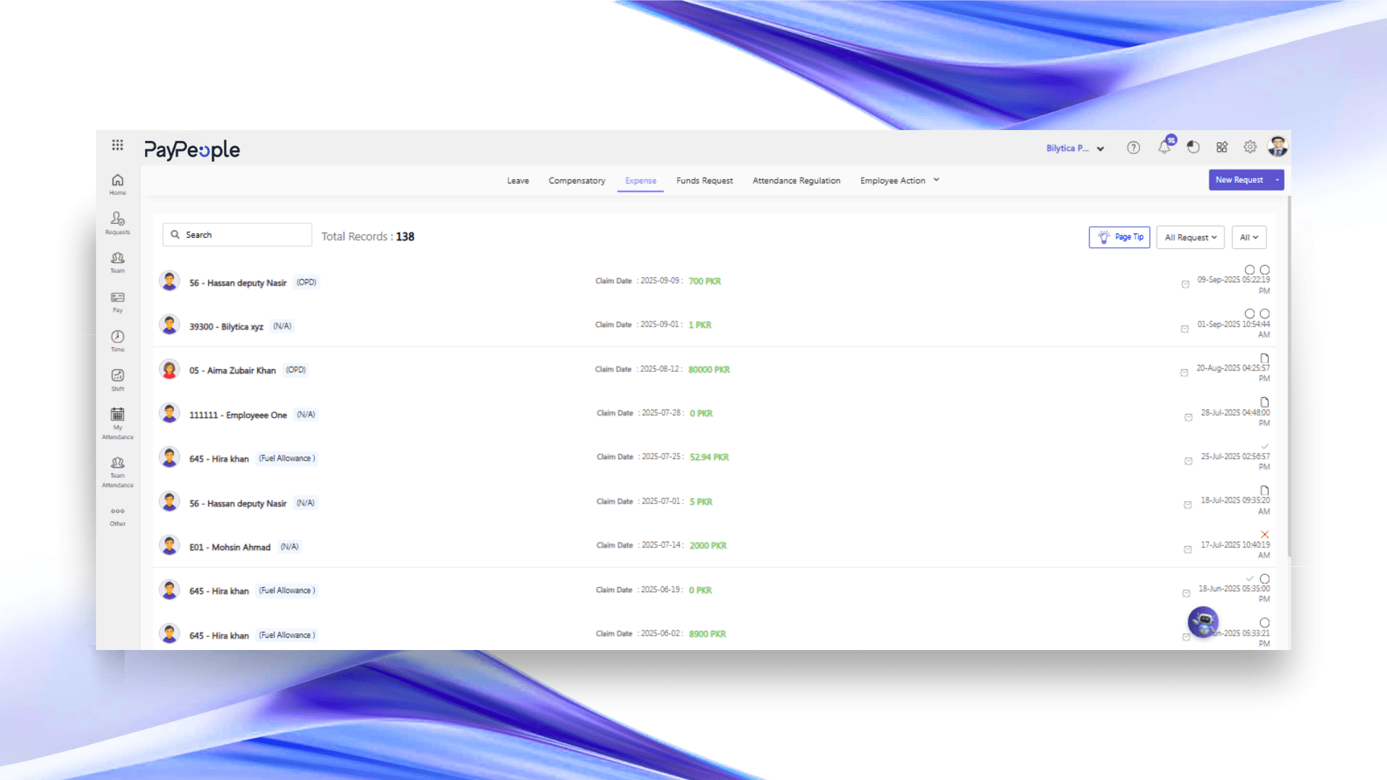Select rightmost circle on Hassan 700 PKR row
This screenshot has height=780, width=1387.
[1265, 270]
